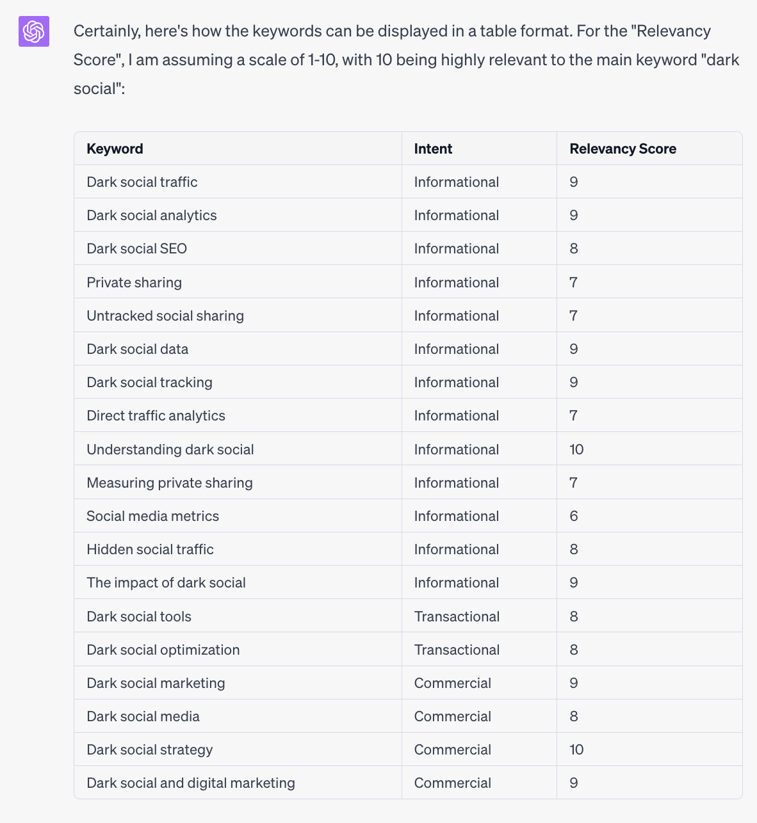Click relevancy score 10 for Dark social strategy

click(576, 749)
